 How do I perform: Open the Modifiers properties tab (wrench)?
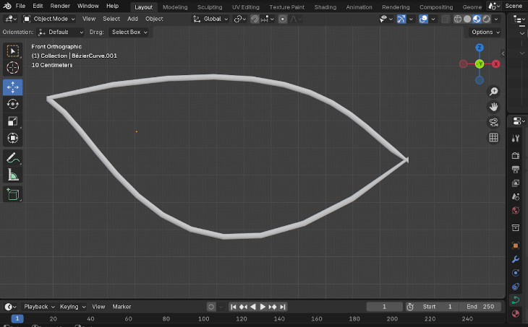click(516, 259)
